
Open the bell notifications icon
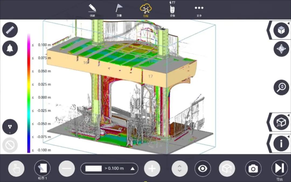10,48
